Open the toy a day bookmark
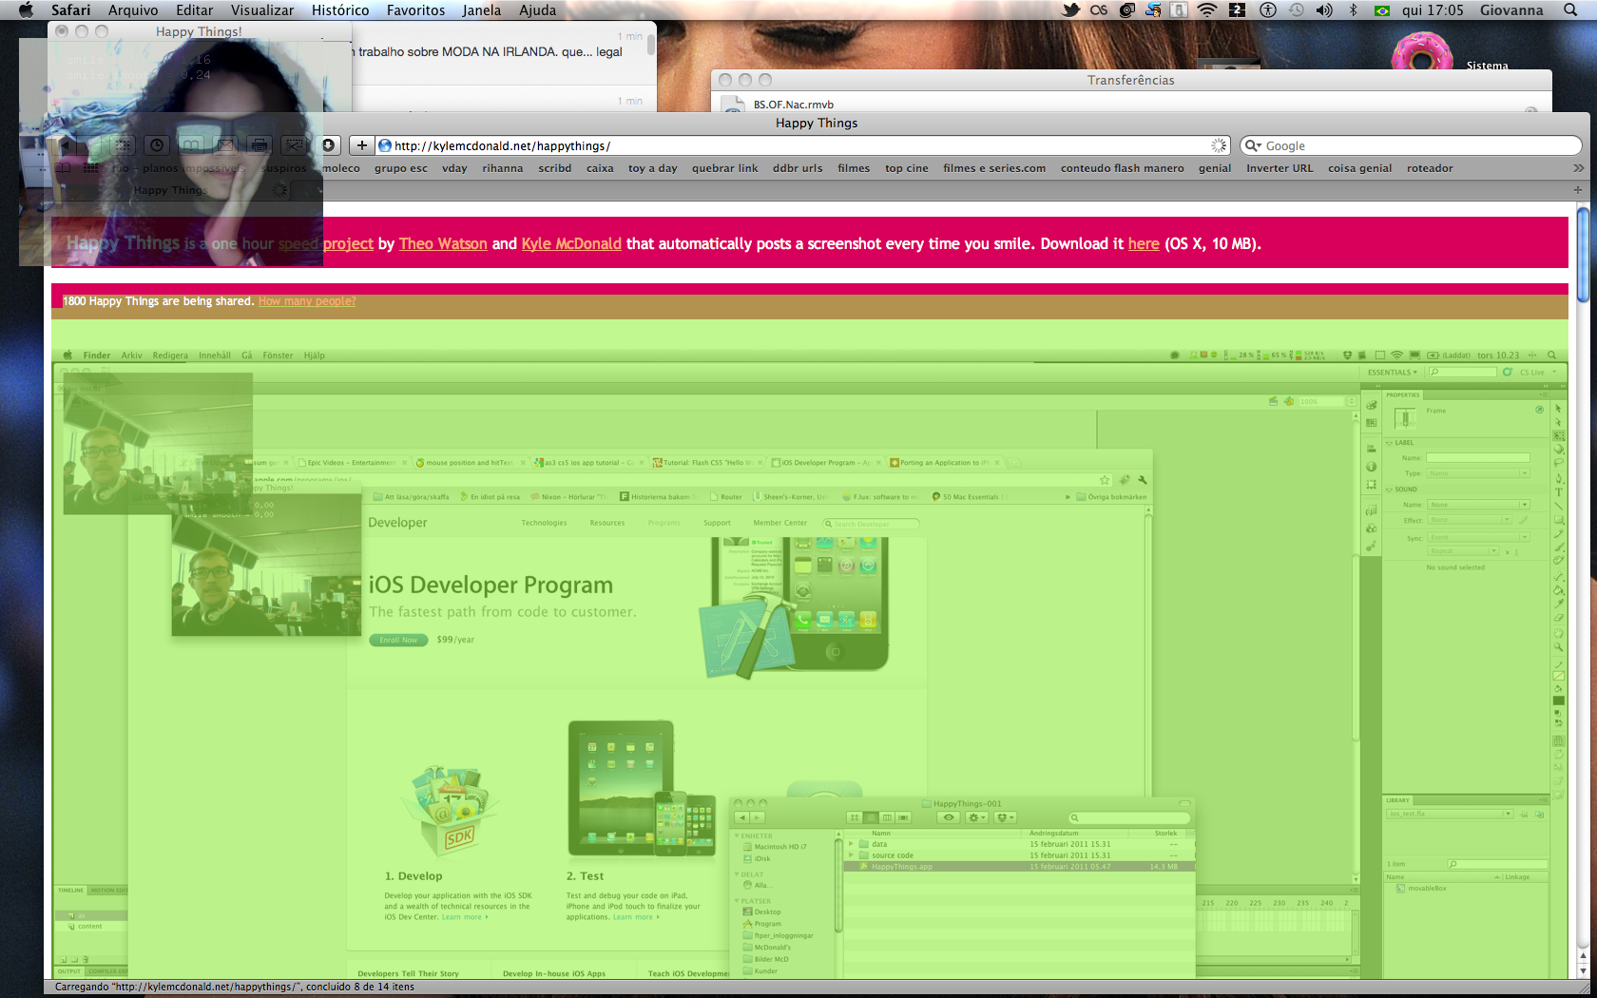 (x=653, y=168)
